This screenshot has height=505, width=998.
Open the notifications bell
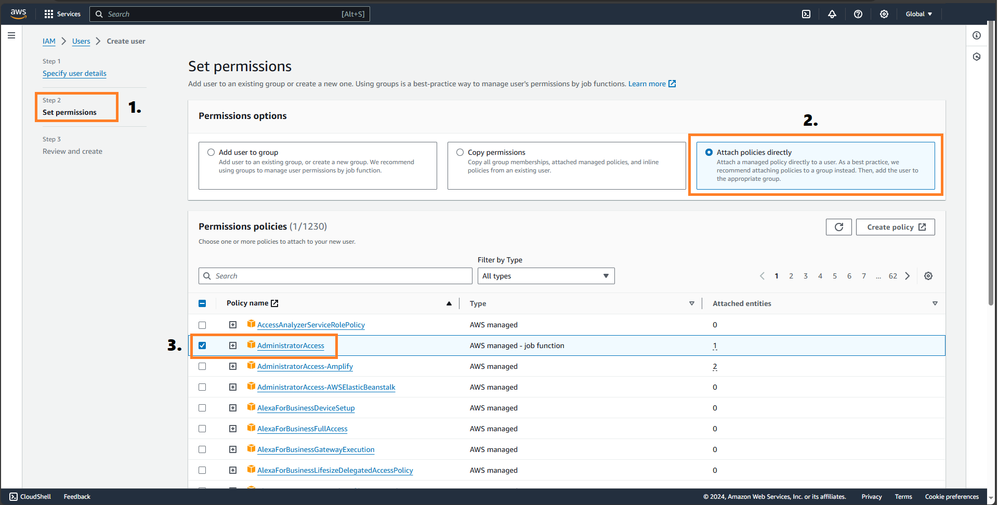[x=832, y=14]
